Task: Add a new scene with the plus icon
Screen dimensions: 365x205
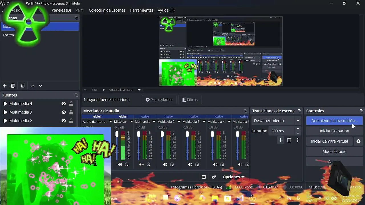Action: pos(5,86)
